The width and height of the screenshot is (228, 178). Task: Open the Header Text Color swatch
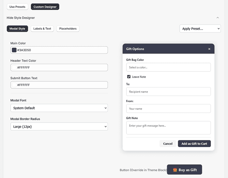coord(14,67)
